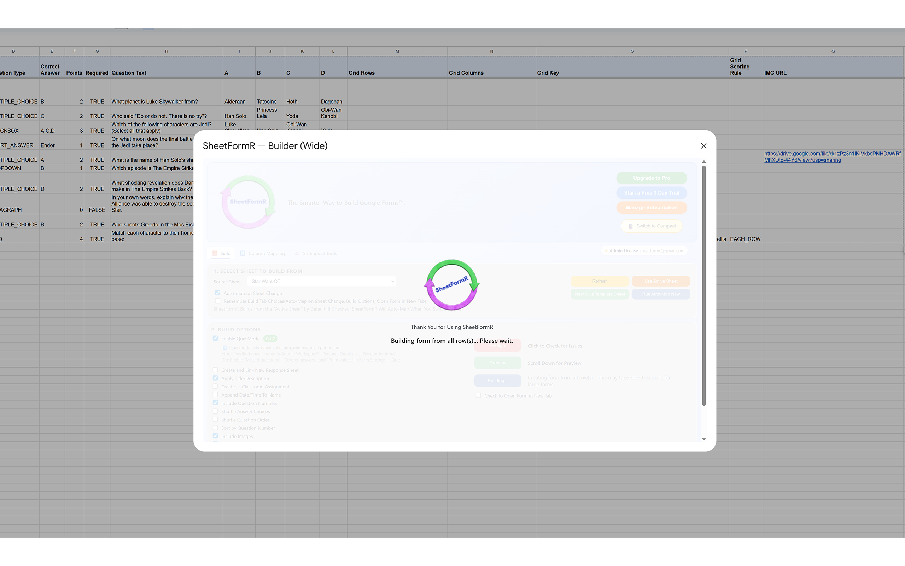Click the Column Mapping grid icon

click(x=243, y=253)
